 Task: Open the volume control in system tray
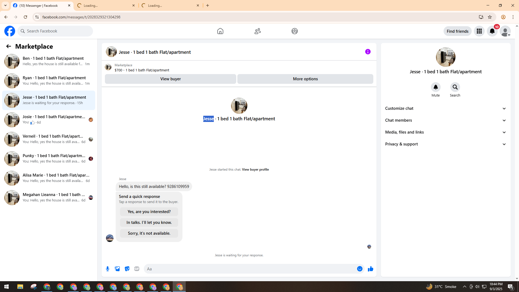coord(477,287)
